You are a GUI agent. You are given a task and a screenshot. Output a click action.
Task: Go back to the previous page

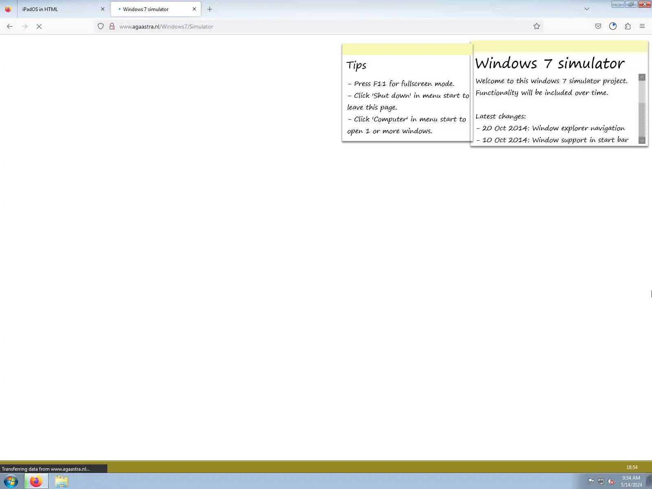10,26
